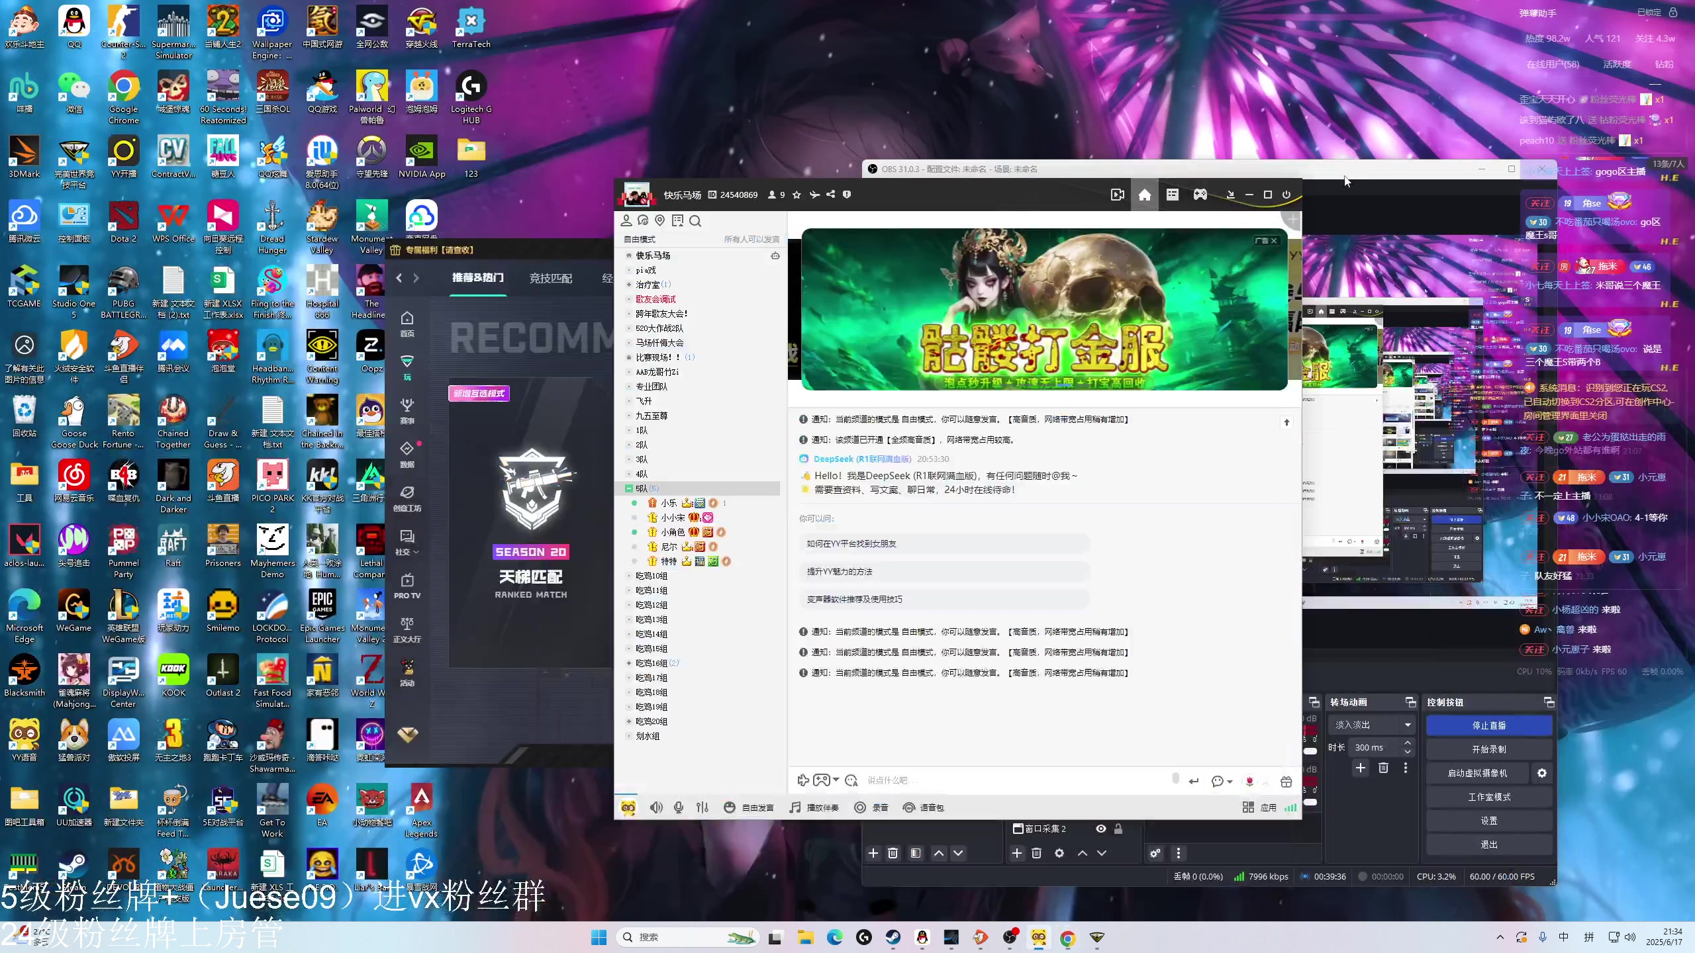Screen dimensions: 1695x953
Task: Open 设置 in OBS controls
Action: (1489, 821)
